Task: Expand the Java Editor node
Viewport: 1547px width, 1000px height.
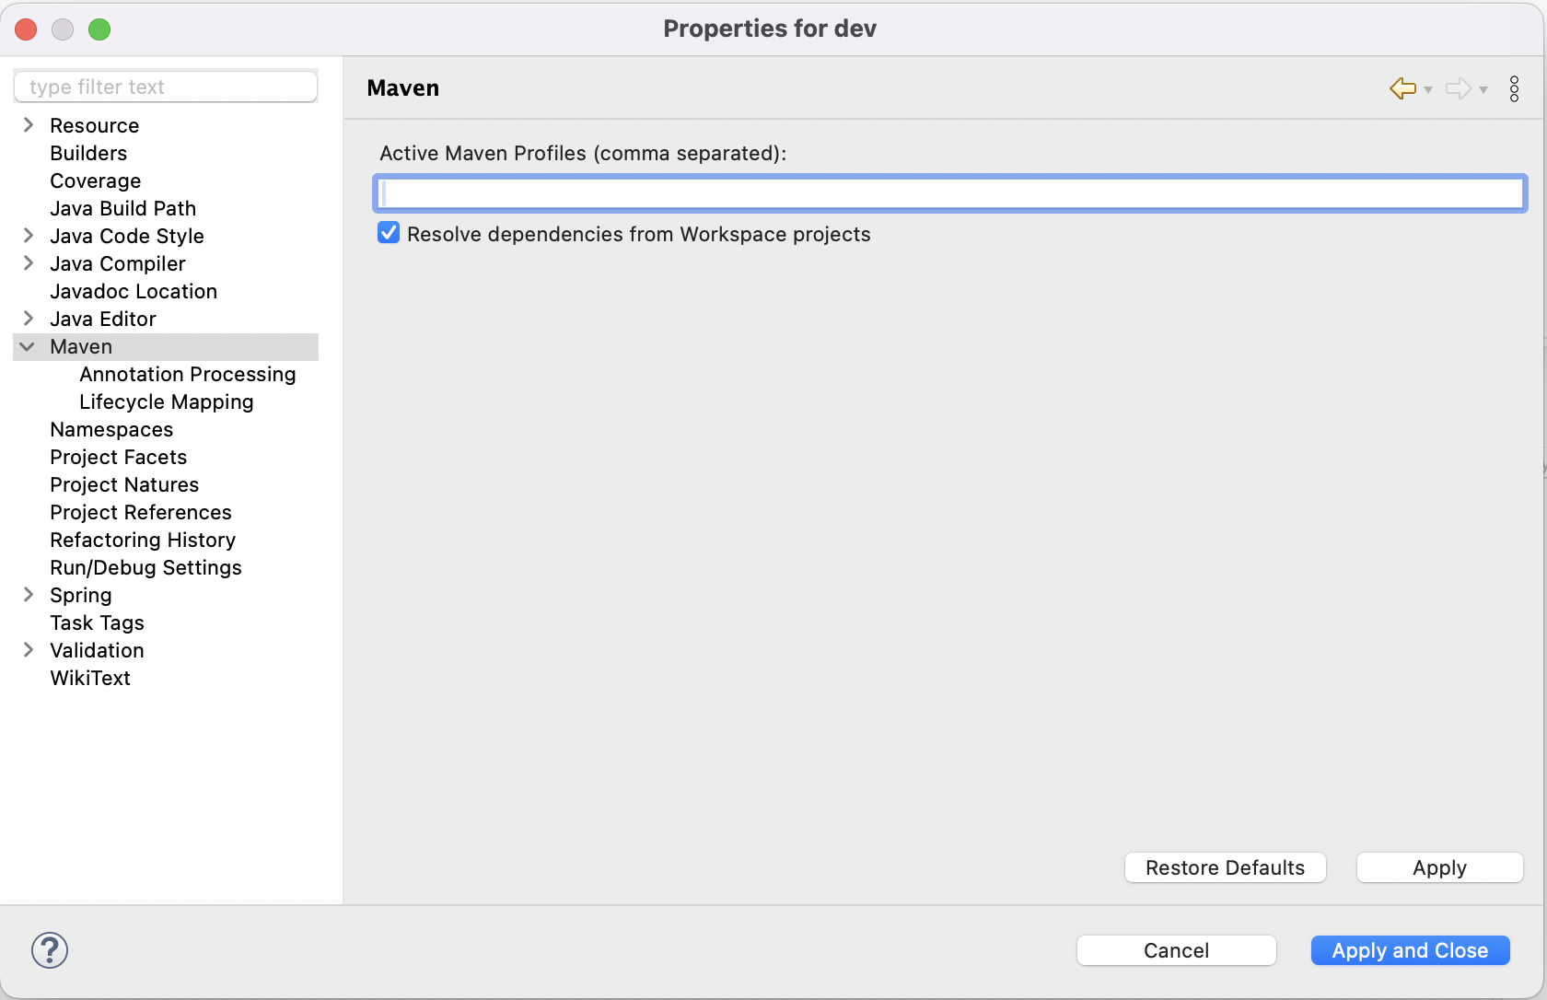Action: click(29, 319)
